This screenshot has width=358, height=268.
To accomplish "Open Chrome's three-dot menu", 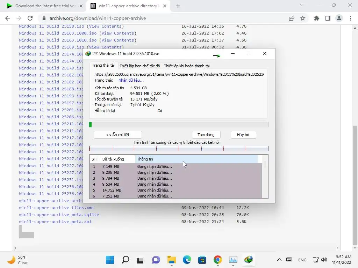I will coord(350,18).
